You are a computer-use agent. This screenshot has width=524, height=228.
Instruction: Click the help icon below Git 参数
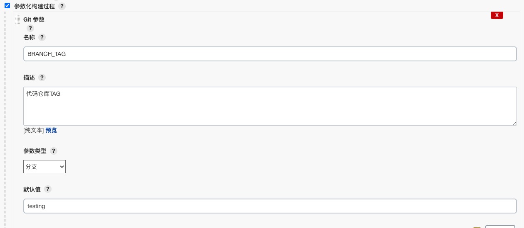(x=30, y=28)
